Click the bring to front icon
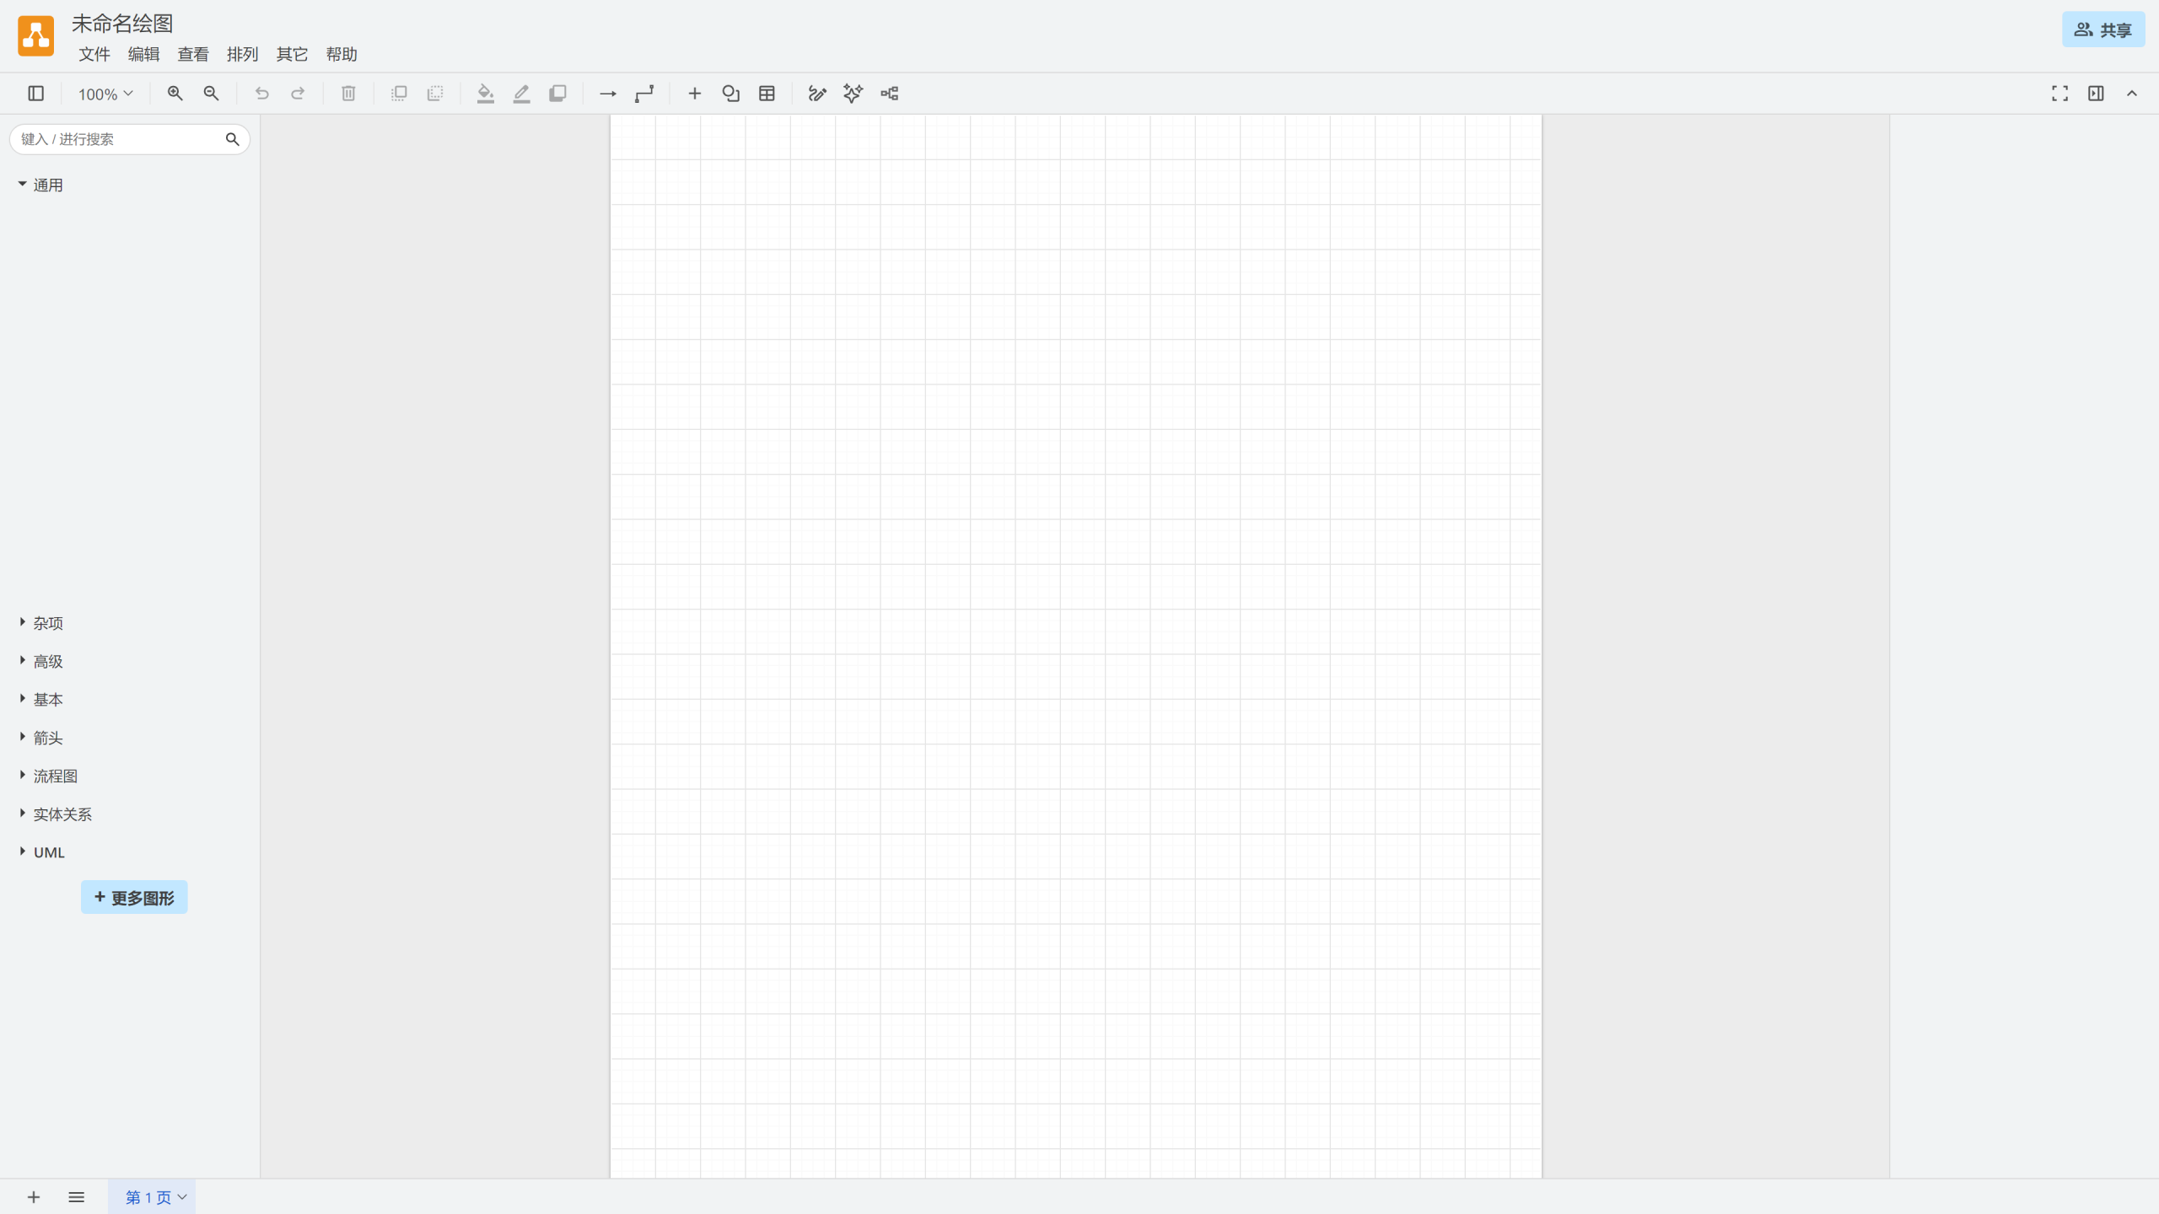The image size is (2159, 1214). click(x=399, y=94)
